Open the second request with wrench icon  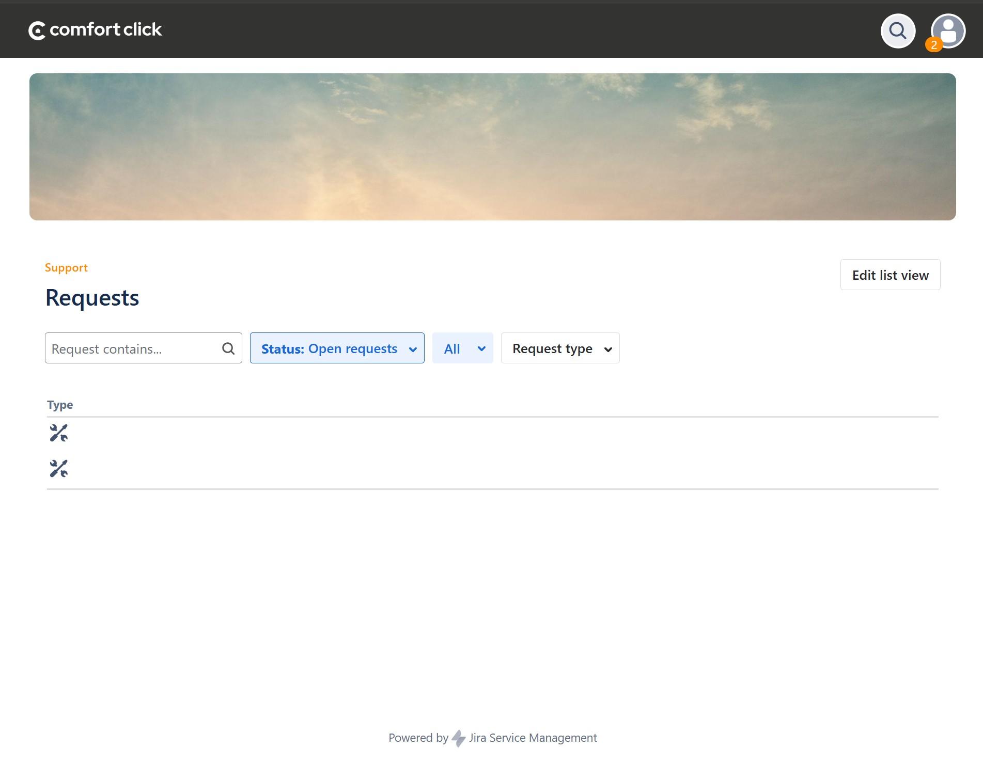pos(59,469)
